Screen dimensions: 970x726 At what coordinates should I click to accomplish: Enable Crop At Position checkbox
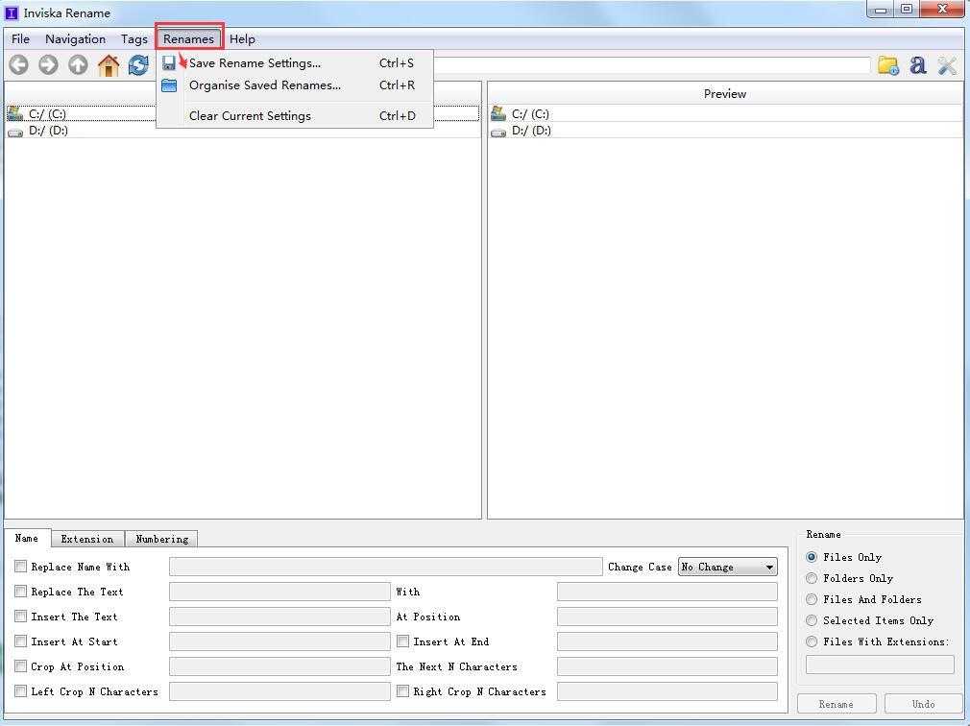tap(20, 666)
